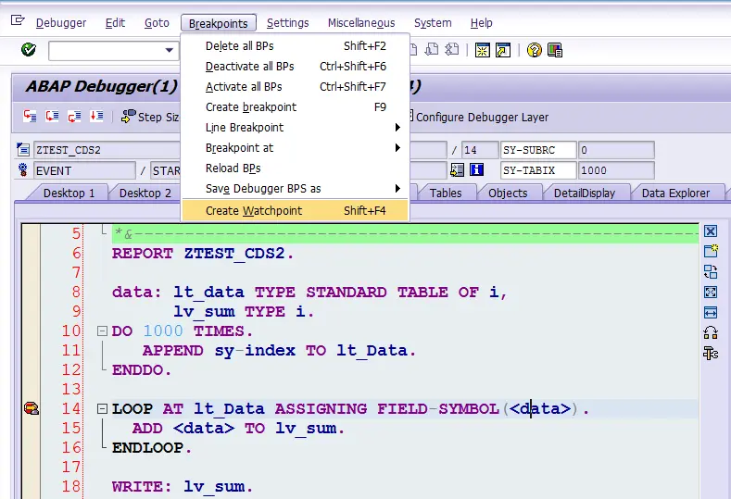Click the Execute step-over debugger icon
This screenshot has height=499, width=731.
52,116
